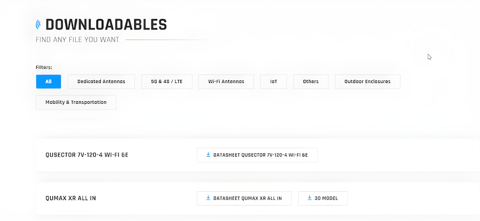Filter by Outdoor Enclosures
Image resolution: width=480 pixels, height=221 pixels.
367,81
